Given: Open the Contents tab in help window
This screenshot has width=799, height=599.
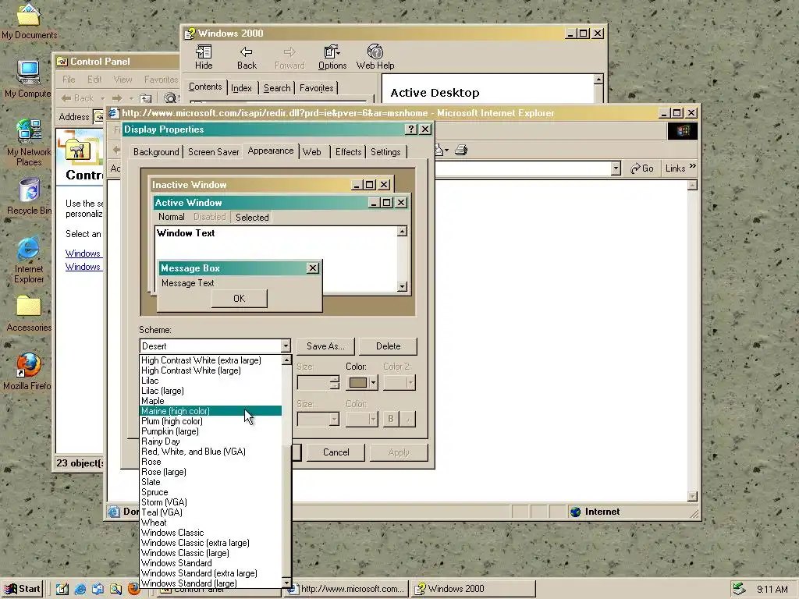Looking at the screenshot, I should tap(205, 87).
